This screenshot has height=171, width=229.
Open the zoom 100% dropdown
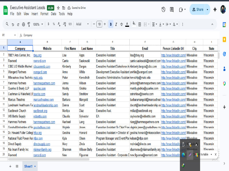38,24
